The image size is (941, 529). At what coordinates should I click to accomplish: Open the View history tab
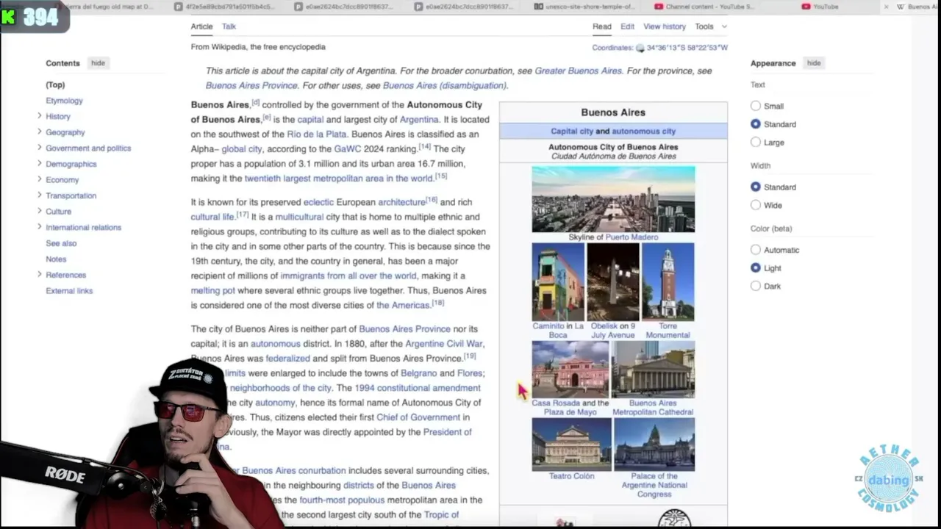coord(665,26)
